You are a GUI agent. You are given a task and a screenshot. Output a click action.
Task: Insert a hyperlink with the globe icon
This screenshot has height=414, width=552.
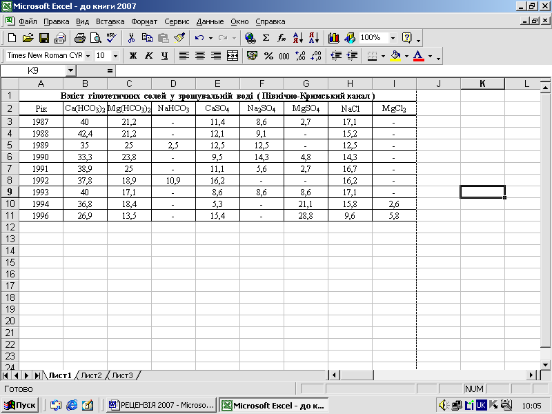point(250,38)
